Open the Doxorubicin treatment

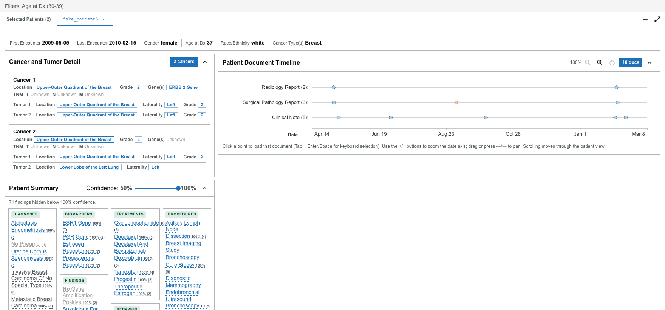[128, 258]
